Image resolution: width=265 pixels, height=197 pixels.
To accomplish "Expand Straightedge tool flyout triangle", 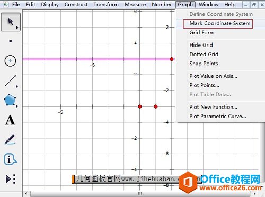I will [x=17, y=87].
